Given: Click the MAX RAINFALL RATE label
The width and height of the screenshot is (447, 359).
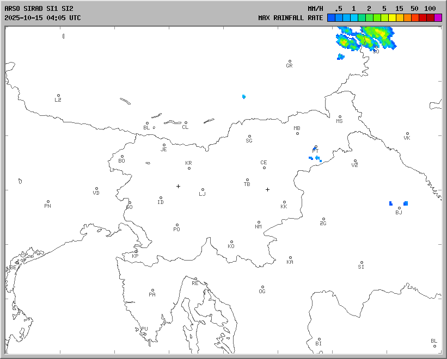Looking at the screenshot, I should click(290, 18).
